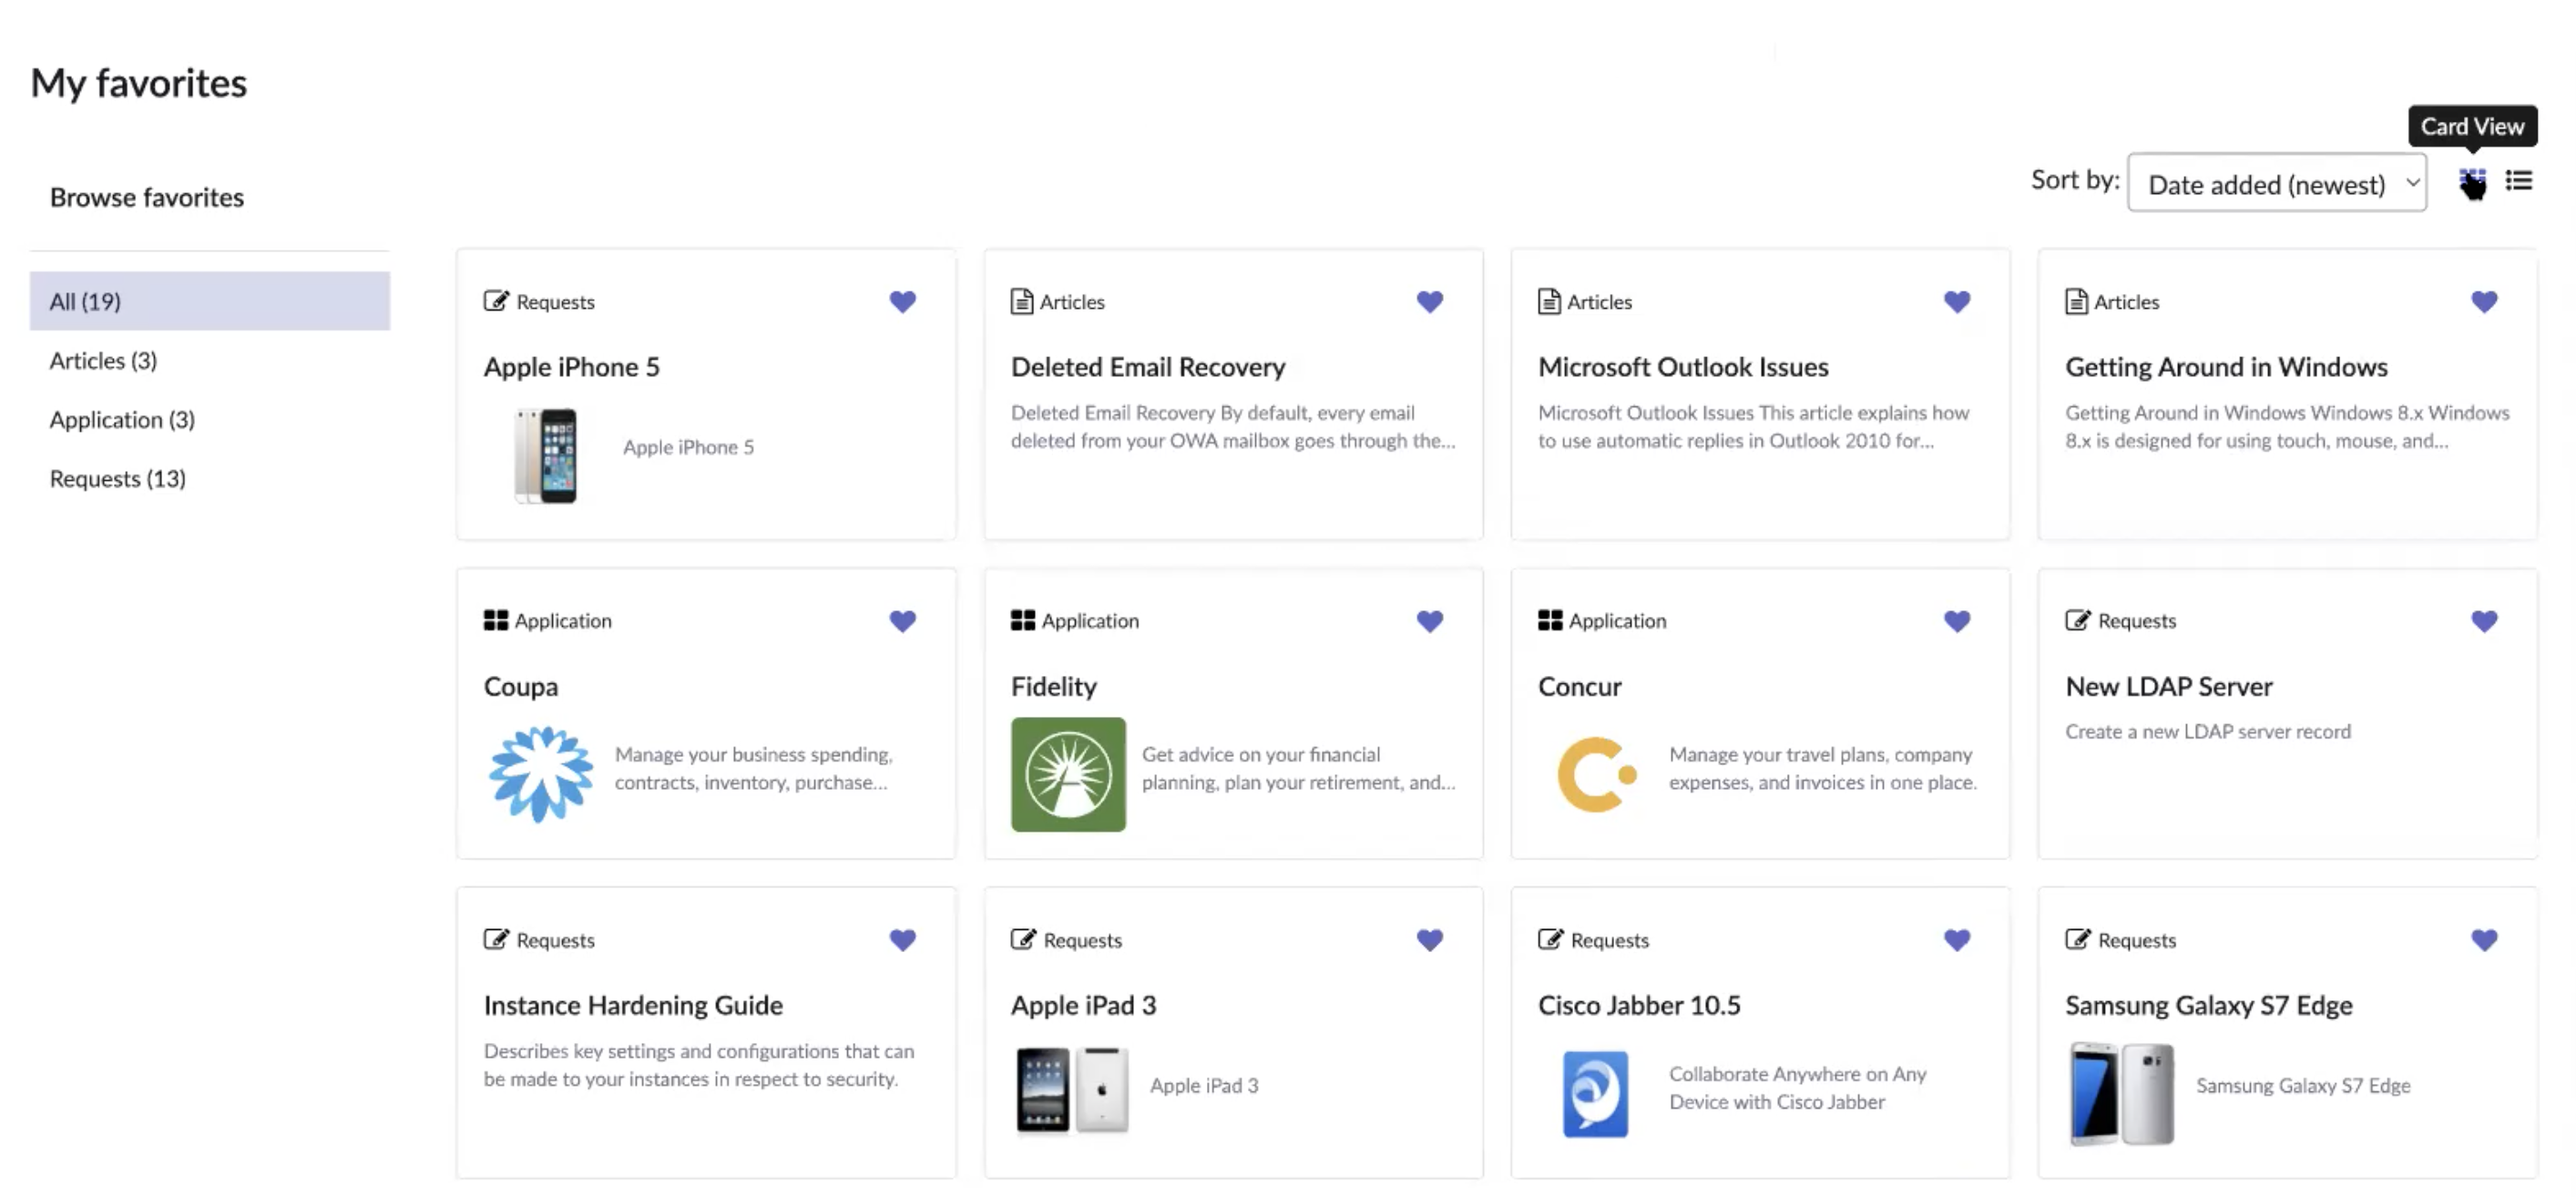Screen dimensions: 2576x1197
Task: Click Application grid icon on Coupa card
Action: point(496,621)
